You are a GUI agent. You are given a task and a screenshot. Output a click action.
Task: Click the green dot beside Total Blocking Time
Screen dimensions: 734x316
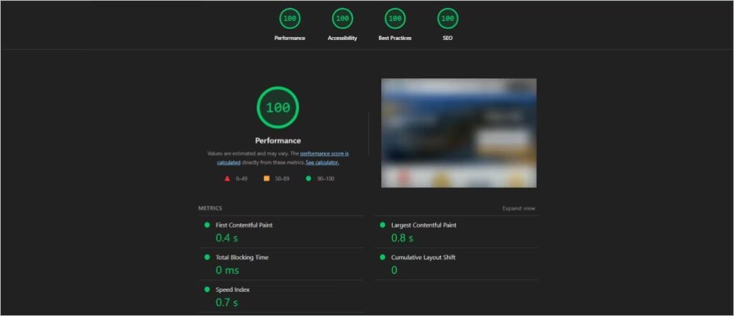click(x=207, y=257)
